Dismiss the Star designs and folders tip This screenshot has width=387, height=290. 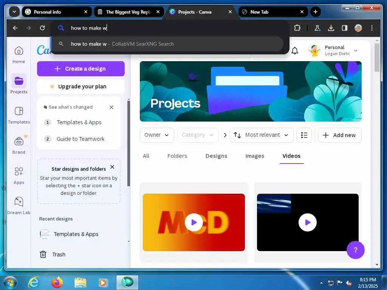click(112, 167)
